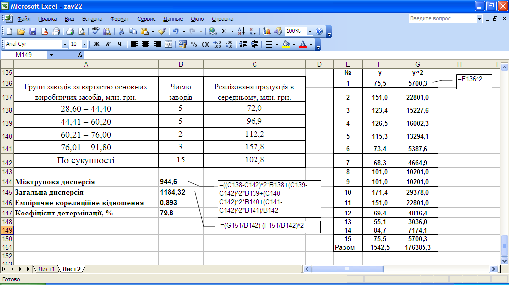Viewport: 509px width, 285px height.
Task: Click the Print icon
Action: click(x=70, y=31)
